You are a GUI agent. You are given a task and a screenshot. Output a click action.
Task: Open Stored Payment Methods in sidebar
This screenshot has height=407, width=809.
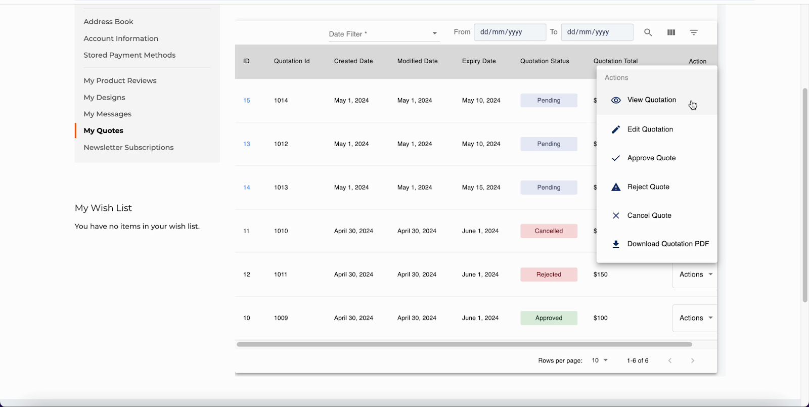point(129,55)
